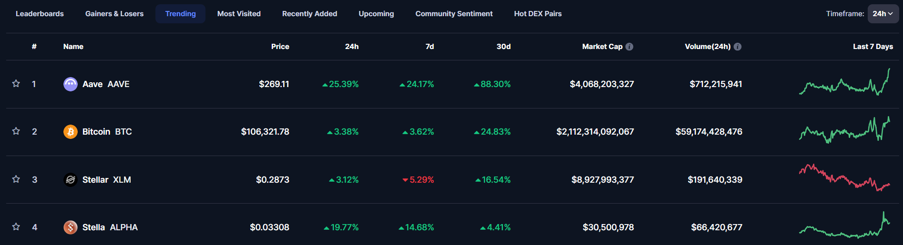Show the Volume(24h) info icon

pos(738,47)
